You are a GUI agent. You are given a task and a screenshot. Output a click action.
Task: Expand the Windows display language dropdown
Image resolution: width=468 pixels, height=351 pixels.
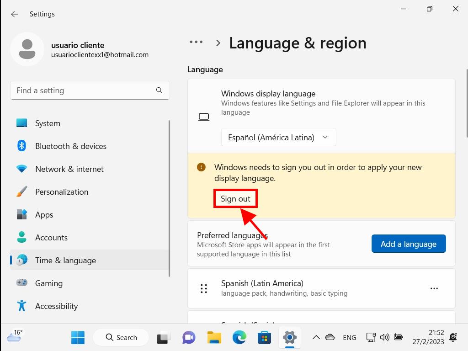click(278, 138)
